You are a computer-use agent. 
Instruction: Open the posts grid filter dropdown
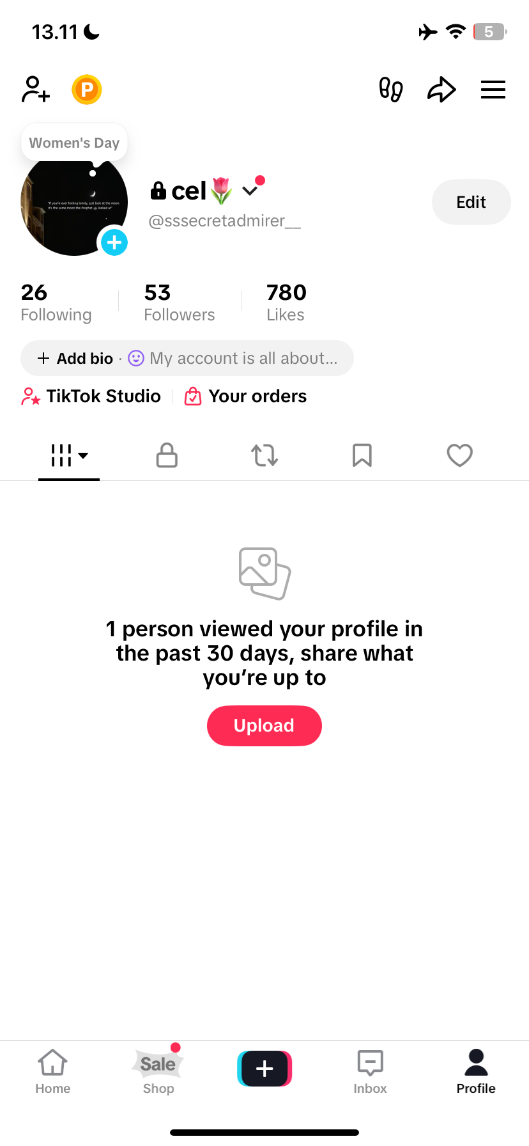point(69,455)
